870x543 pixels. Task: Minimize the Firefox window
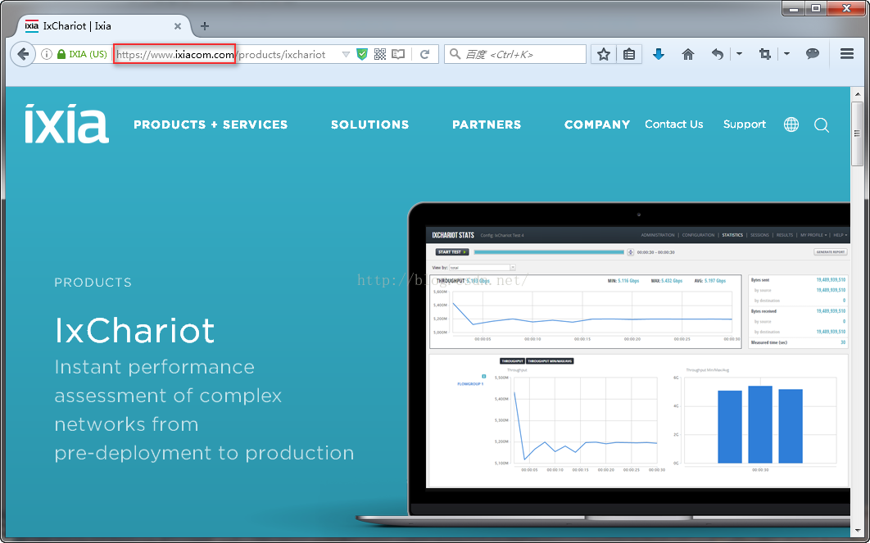click(x=794, y=8)
